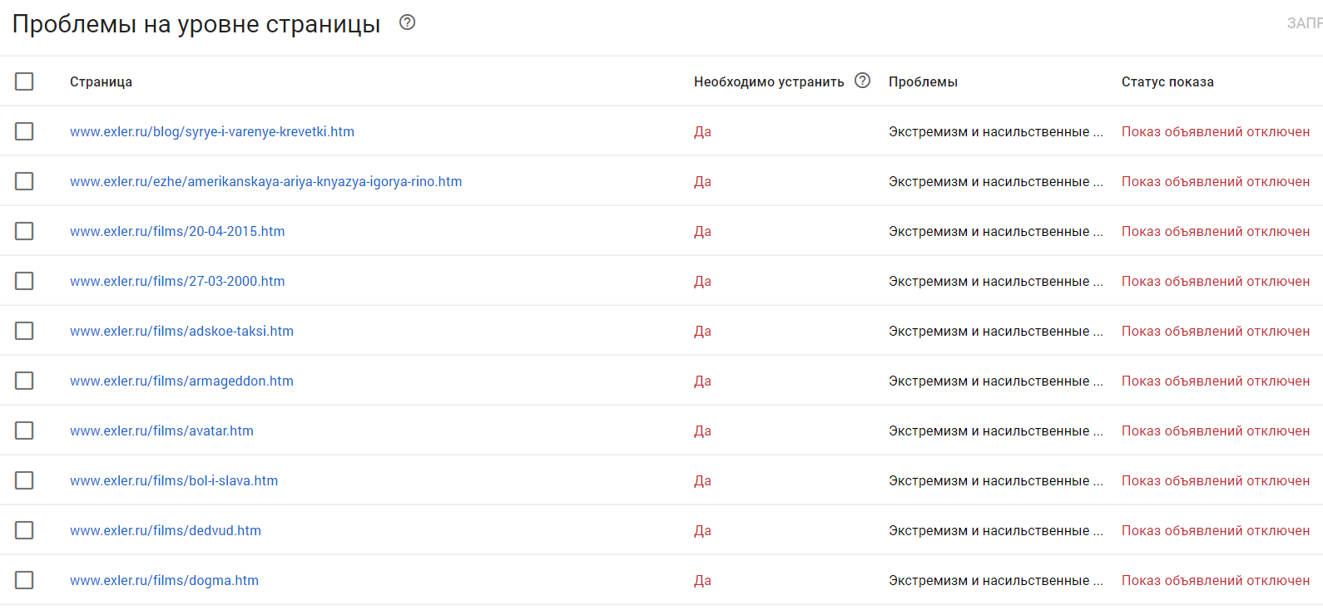Check the dogma.htm row checkbox

coord(24,580)
